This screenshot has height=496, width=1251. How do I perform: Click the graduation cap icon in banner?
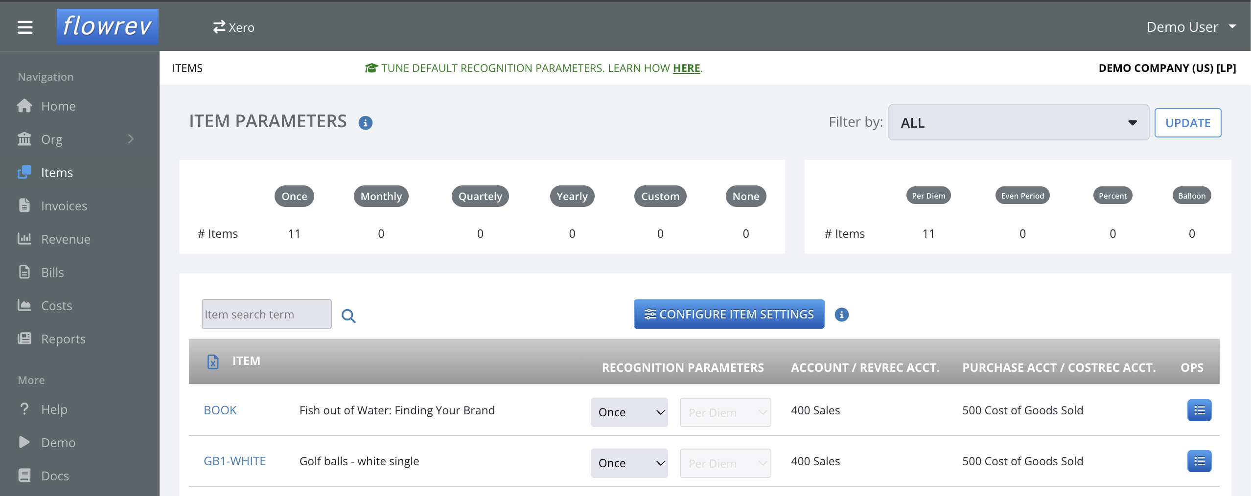(371, 68)
